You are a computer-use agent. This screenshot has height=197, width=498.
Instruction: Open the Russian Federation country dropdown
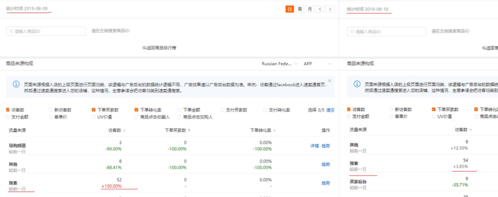[280, 64]
